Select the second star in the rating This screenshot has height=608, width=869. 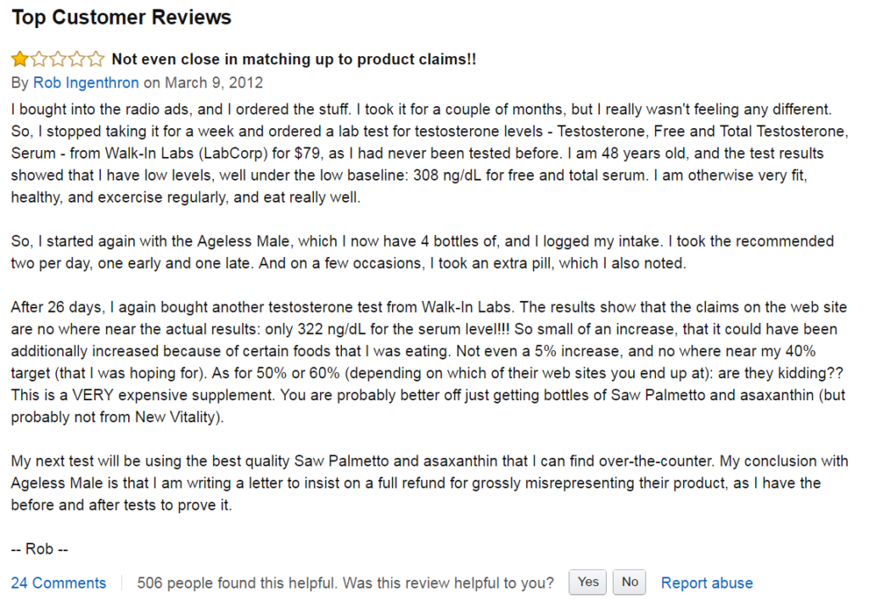click(x=38, y=59)
